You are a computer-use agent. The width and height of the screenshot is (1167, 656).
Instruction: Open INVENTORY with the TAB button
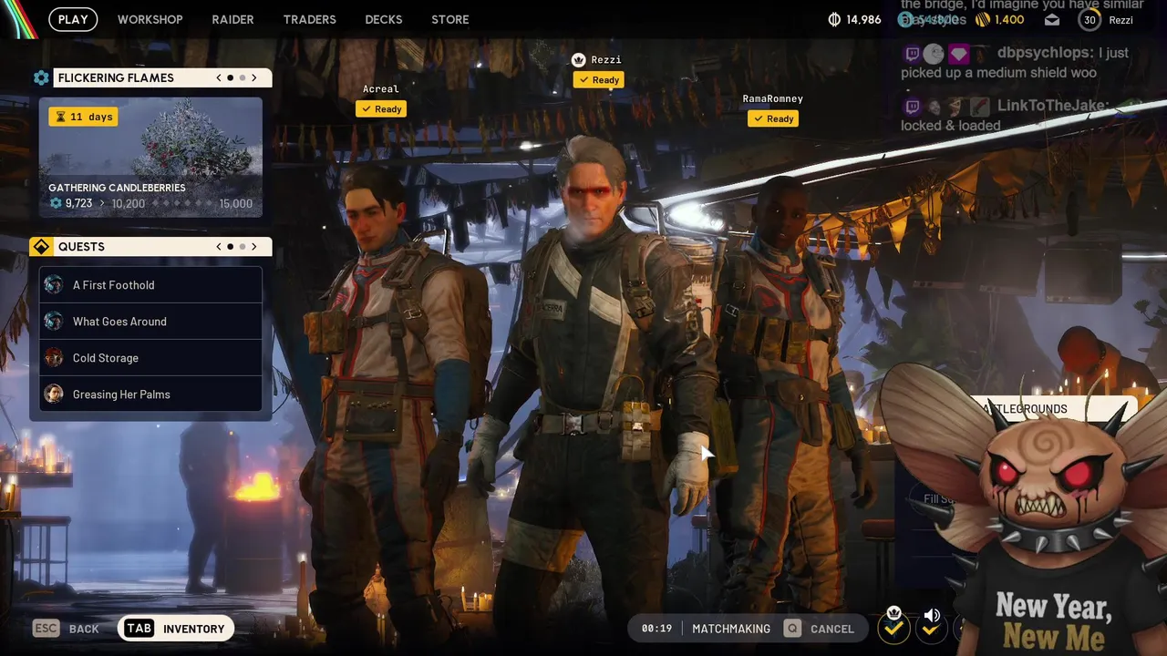[x=176, y=629]
